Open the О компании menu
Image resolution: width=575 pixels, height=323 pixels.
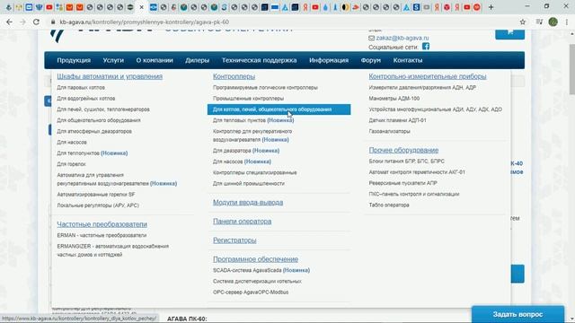coord(155,60)
